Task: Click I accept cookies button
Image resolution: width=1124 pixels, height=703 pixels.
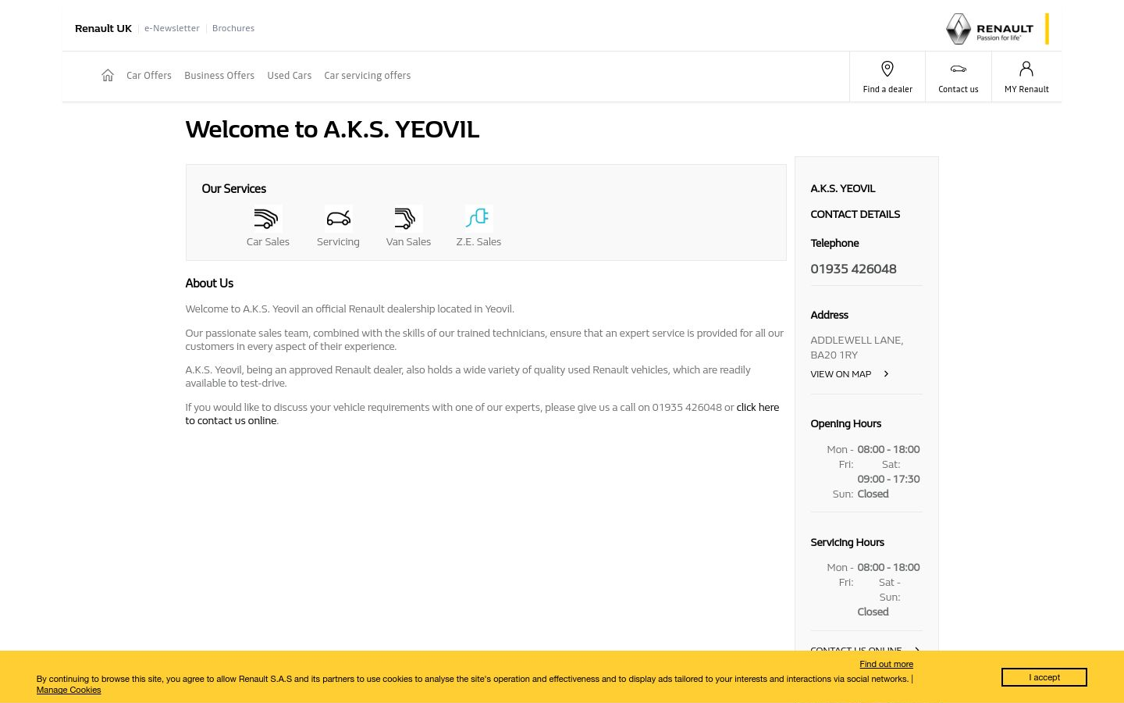Action: [x=1044, y=677]
